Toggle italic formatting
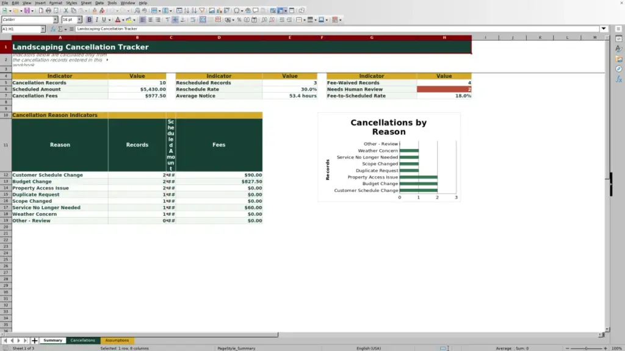The width and height of the screenshot is (625, 351). tap(97, 20)
